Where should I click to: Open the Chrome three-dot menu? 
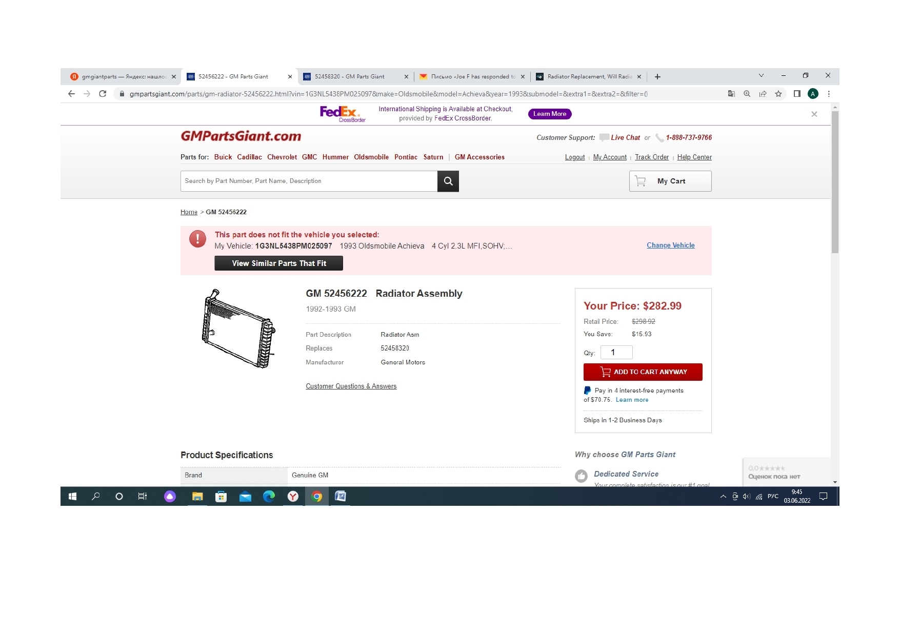[x=829, y=94]
